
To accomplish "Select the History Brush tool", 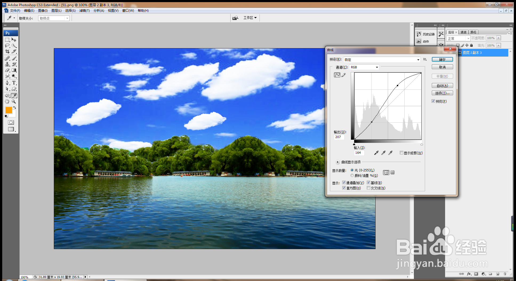I will point(14,64).
